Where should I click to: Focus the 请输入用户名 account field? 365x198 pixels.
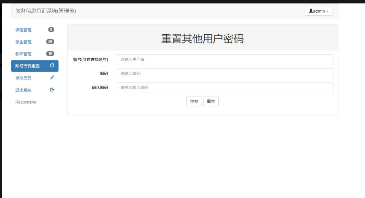(225, 59)
